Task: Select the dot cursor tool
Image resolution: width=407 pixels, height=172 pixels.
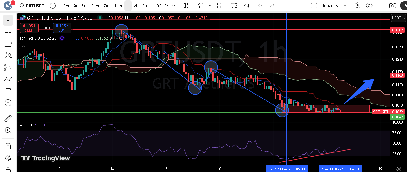Action: point(8,20)
